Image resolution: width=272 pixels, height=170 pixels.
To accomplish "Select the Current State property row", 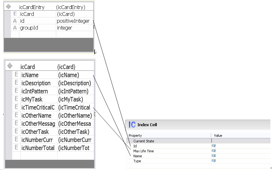I will point(198,141).
